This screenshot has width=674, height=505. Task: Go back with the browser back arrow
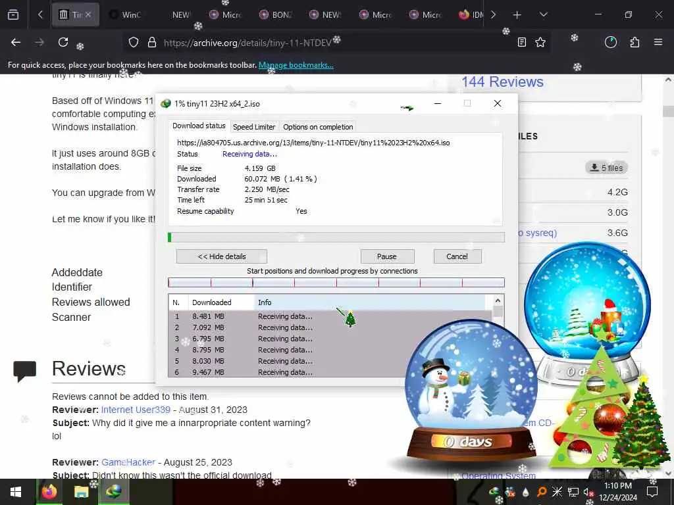pos(16,42)
